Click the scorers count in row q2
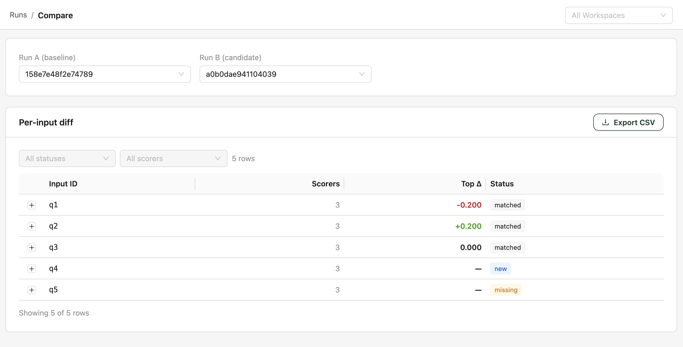Viewport: 683px width, 347px height. point(337,226)
